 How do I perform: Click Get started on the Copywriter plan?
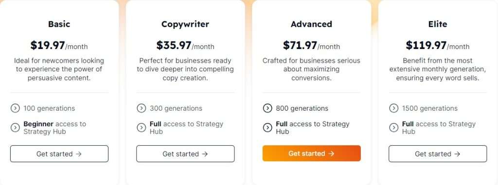(x=185, y=154)
